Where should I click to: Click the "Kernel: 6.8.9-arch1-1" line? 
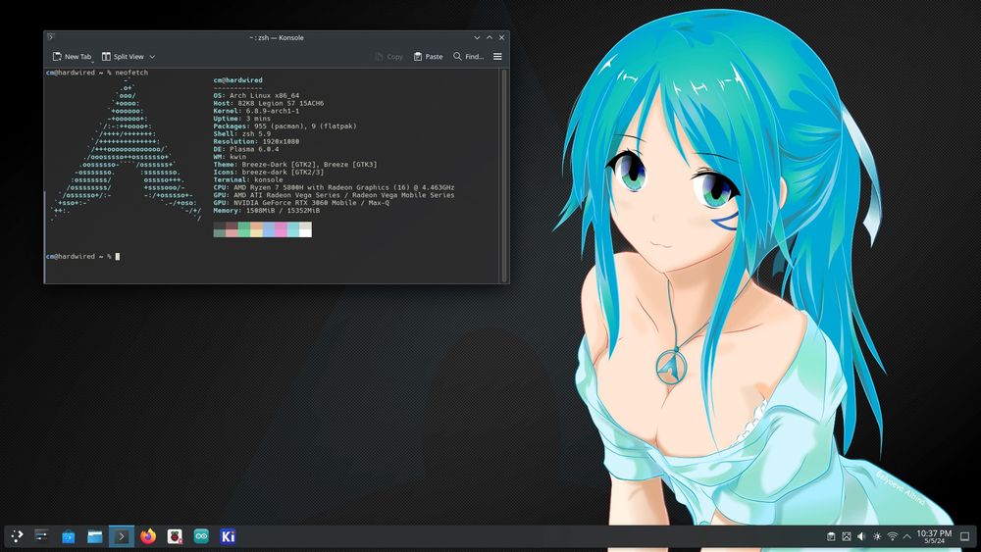coord(256,111)
